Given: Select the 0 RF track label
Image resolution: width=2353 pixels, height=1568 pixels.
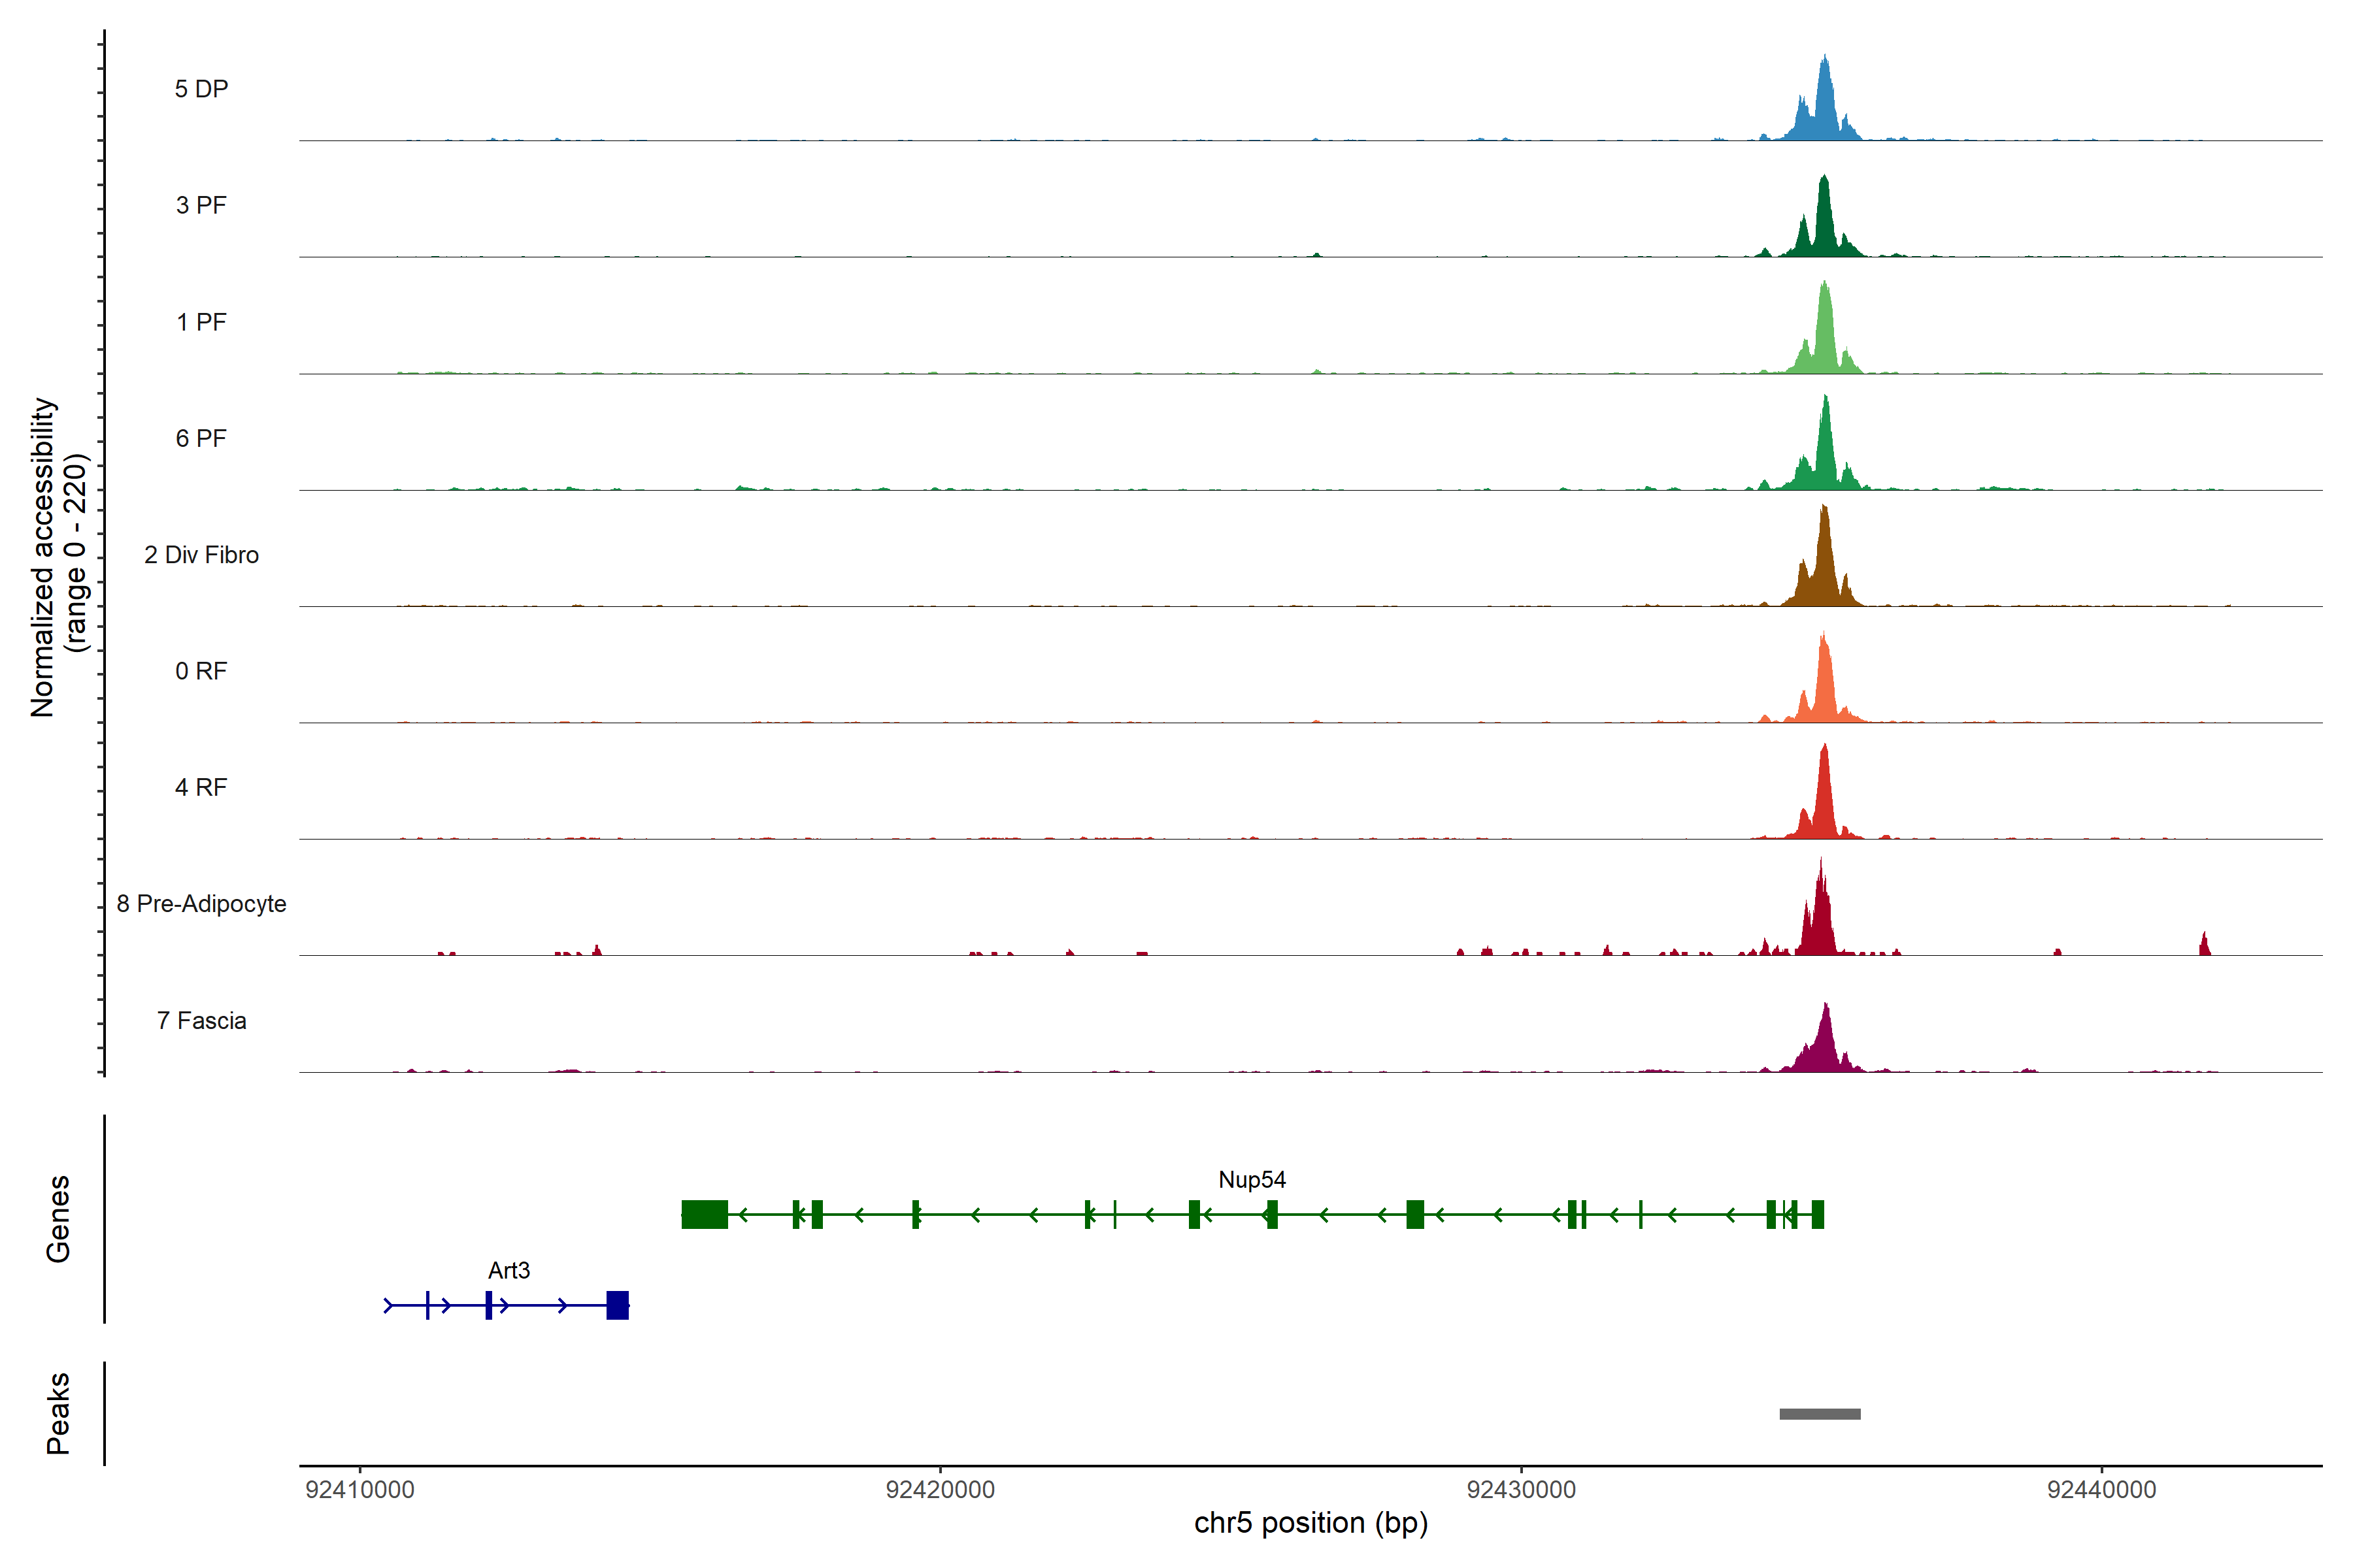Looking at the screenshot, I should pos(201,671).
